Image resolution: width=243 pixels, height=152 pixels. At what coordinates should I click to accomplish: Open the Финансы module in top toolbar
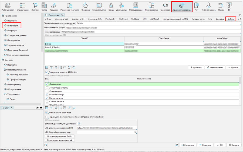pos(85,7)
